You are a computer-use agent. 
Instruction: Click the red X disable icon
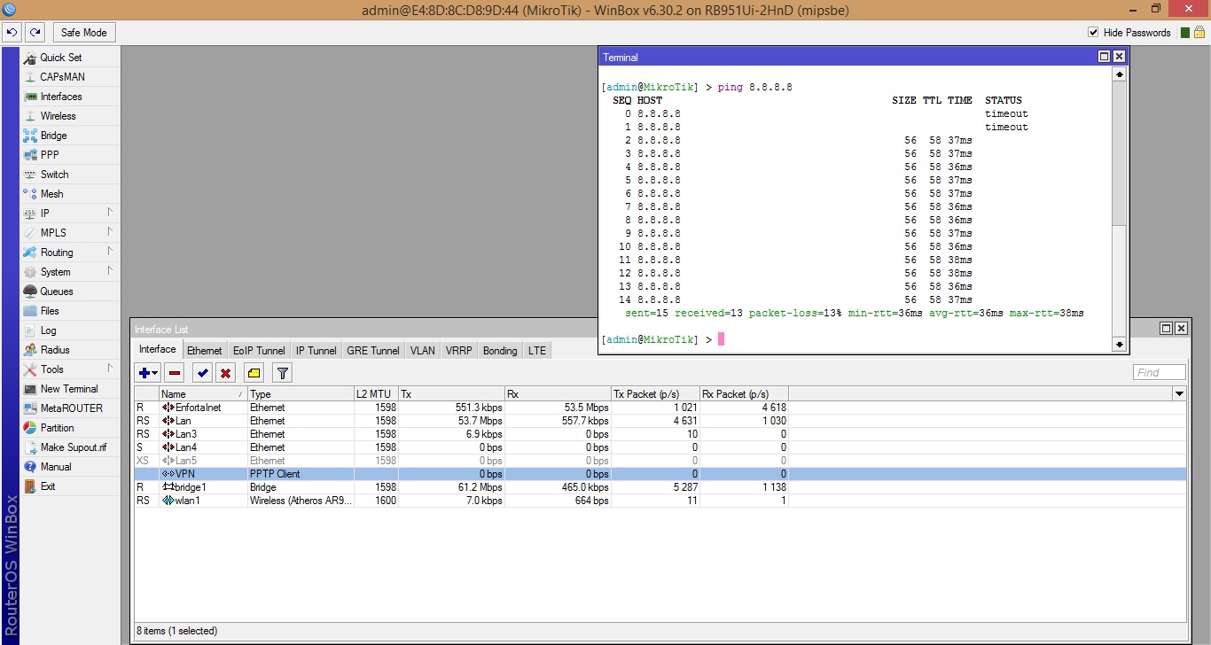tap(226, 373)
